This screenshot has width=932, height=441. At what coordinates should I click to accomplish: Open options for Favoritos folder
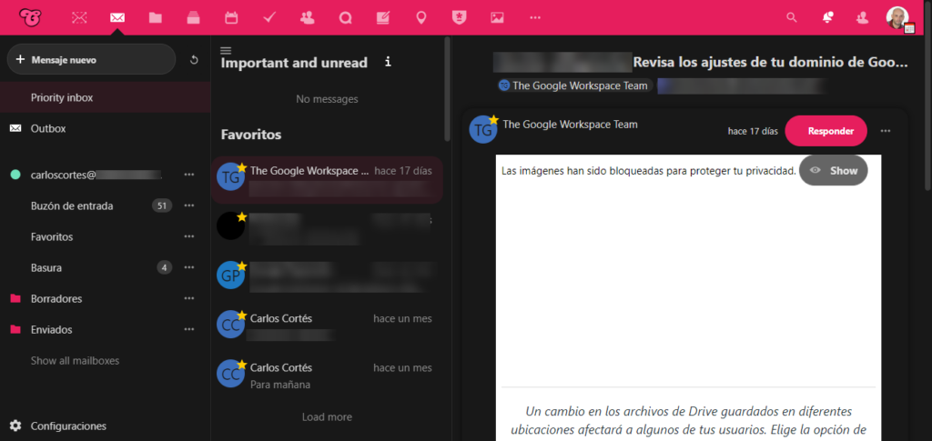point(189,236)
